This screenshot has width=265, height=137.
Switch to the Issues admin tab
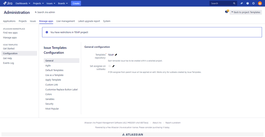(x=33, y=21)
